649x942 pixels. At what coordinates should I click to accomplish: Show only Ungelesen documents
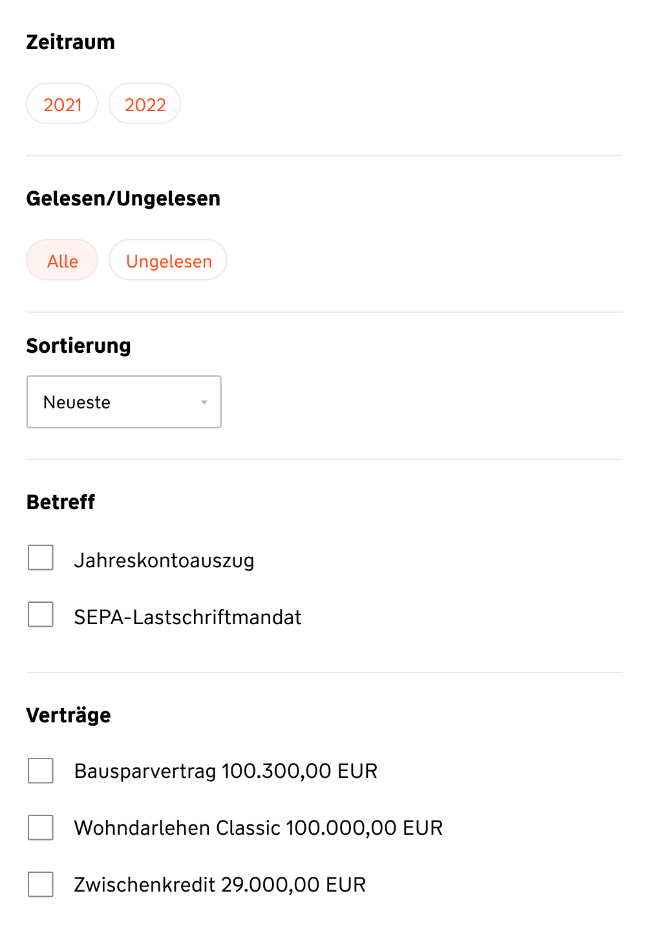tap(168, 260)
